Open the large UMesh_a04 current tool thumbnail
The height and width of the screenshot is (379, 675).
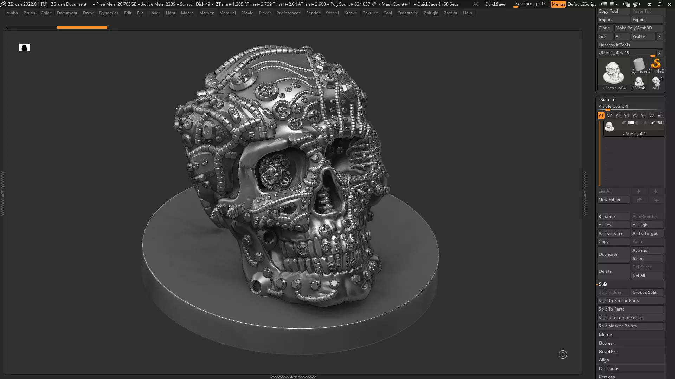(x=614, y=74)
